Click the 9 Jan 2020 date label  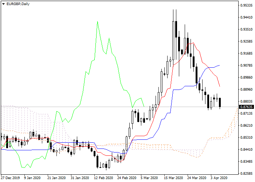pos(32,178)
